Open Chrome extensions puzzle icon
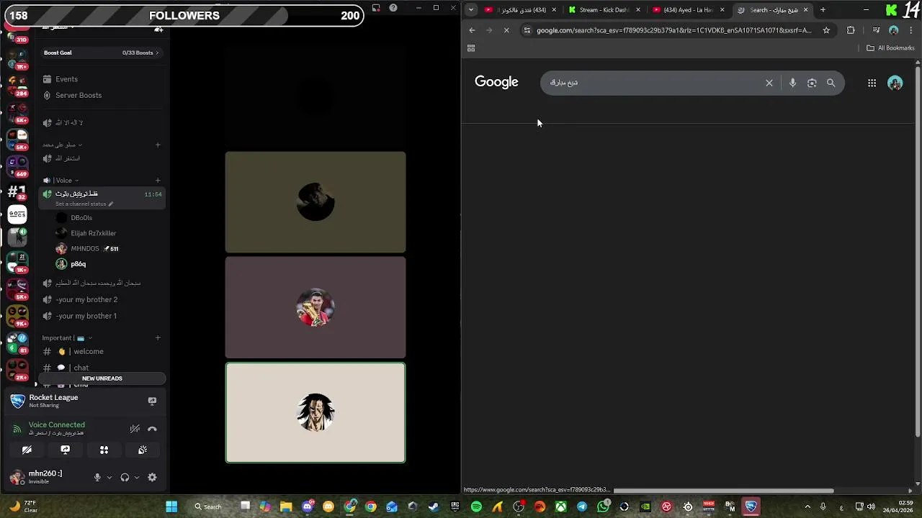 (851, 30)
